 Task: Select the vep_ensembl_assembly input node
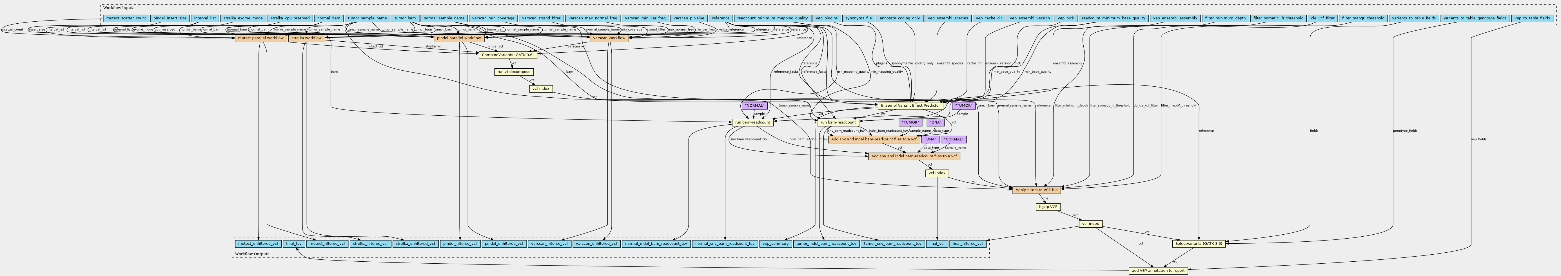coord(1174,18)
